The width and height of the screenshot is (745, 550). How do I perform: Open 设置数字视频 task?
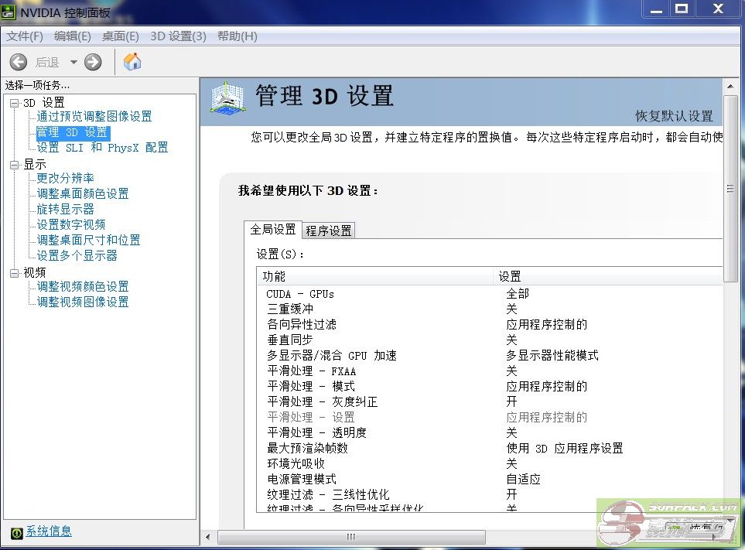pos(71,224)
